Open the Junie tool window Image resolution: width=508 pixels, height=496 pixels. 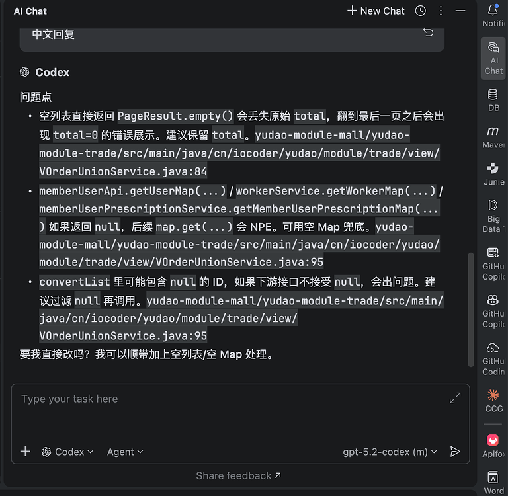point(493,174)
